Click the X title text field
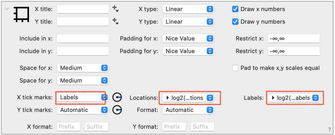335x135 pixels. tap(83, 9)
